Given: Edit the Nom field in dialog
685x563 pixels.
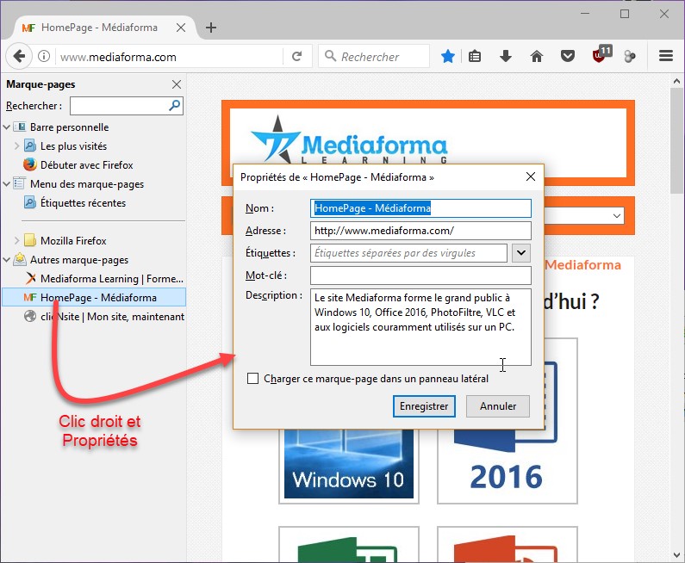Looking at the screenshot, I should tap(420, 208).
